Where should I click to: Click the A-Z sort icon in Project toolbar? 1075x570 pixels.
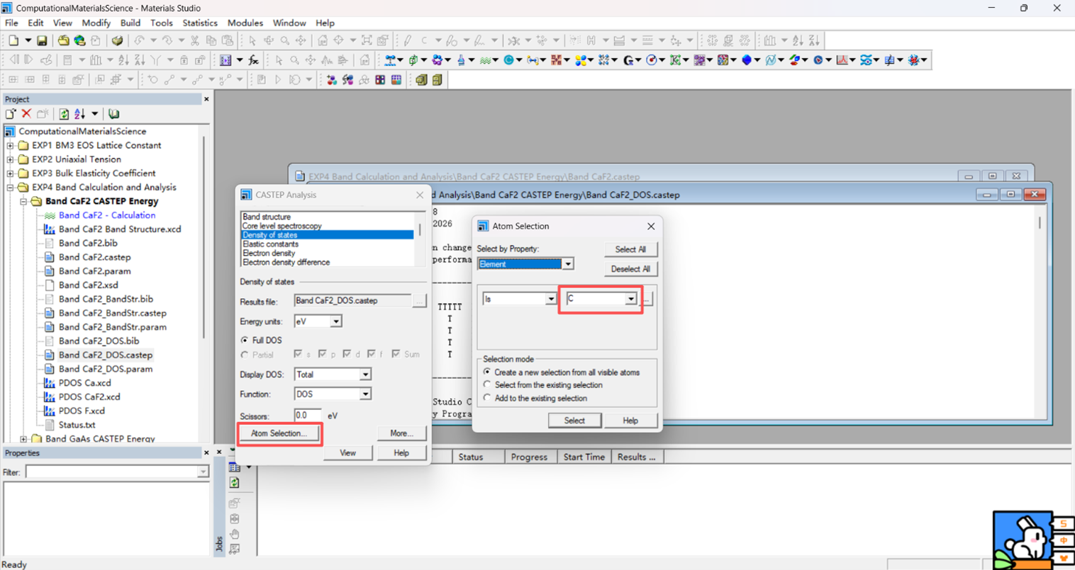coord(79,114)
